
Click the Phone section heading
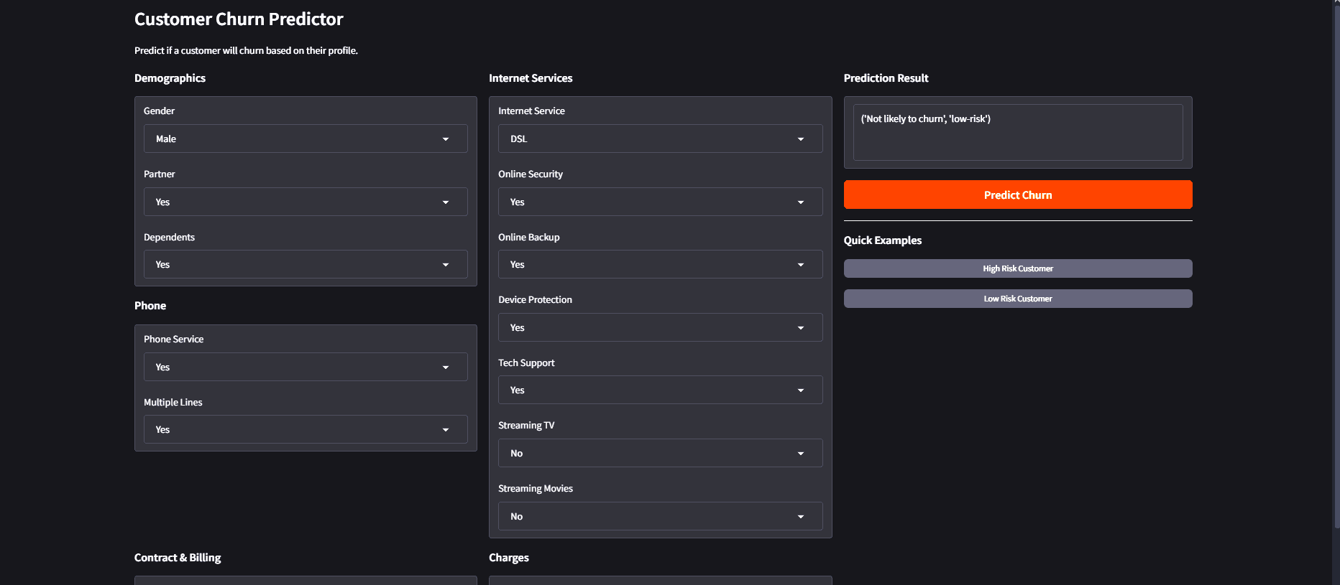click(150, 306)
